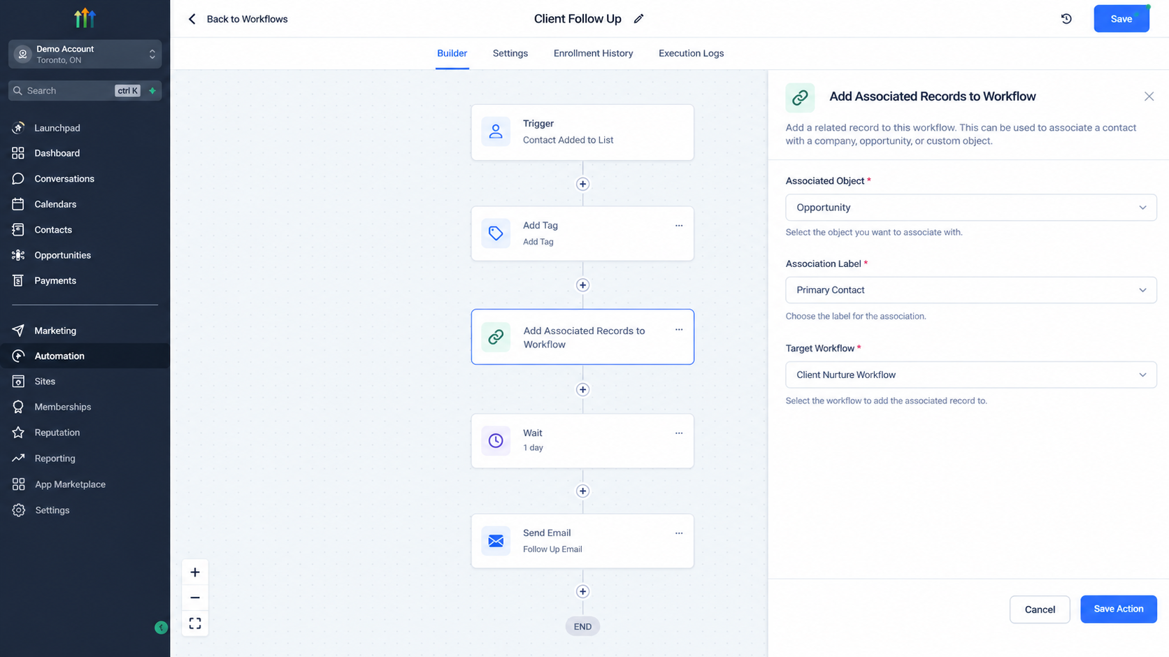The image size is (1169, 657).
Task: Go Back to Workflows
Action: (x=238, y=19)
